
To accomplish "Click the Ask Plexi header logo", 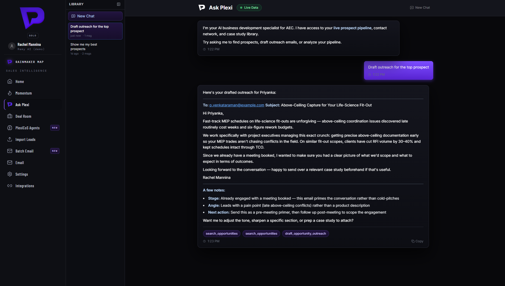I will [202, 8].
